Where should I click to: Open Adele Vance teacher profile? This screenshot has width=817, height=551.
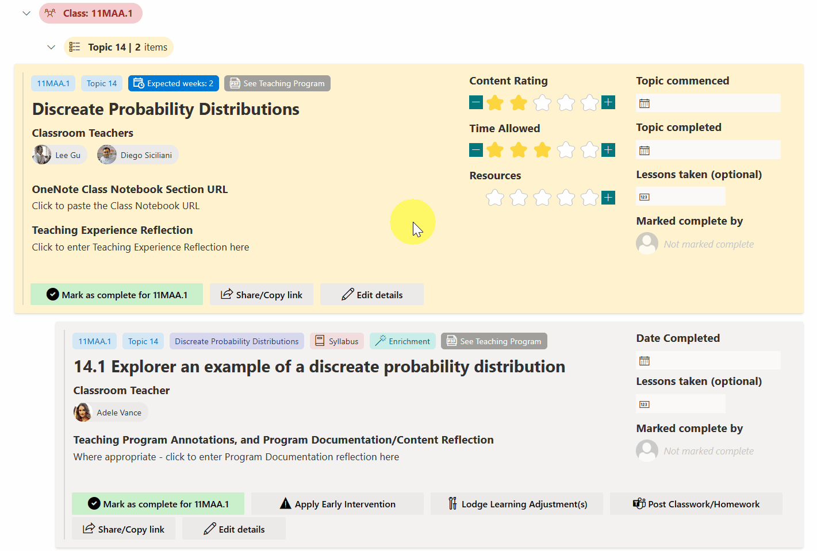[x=111, y=413]
